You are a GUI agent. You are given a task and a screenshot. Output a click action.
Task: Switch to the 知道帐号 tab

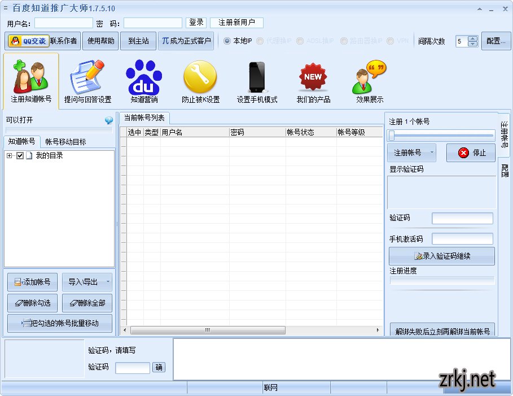(21, 141)
